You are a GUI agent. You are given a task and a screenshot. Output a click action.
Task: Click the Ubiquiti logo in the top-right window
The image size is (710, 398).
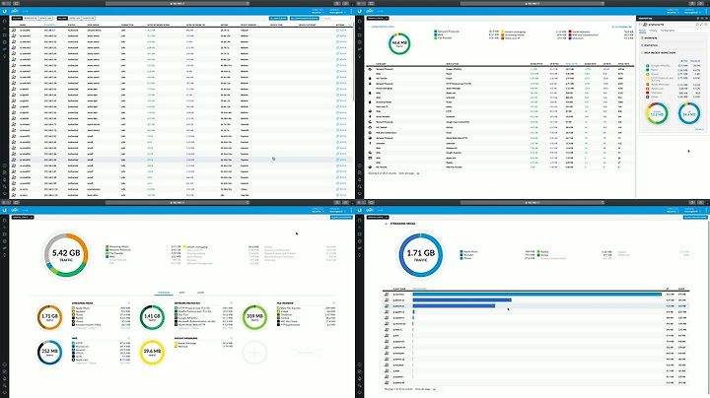tap(360, 11)
